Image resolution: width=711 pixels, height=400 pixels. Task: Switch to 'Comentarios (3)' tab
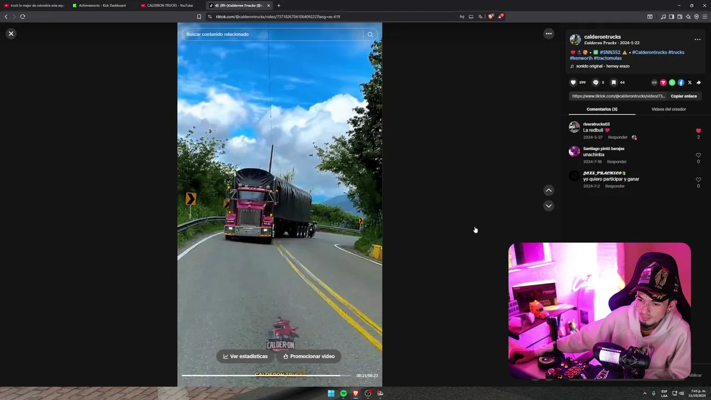(602, 109)
